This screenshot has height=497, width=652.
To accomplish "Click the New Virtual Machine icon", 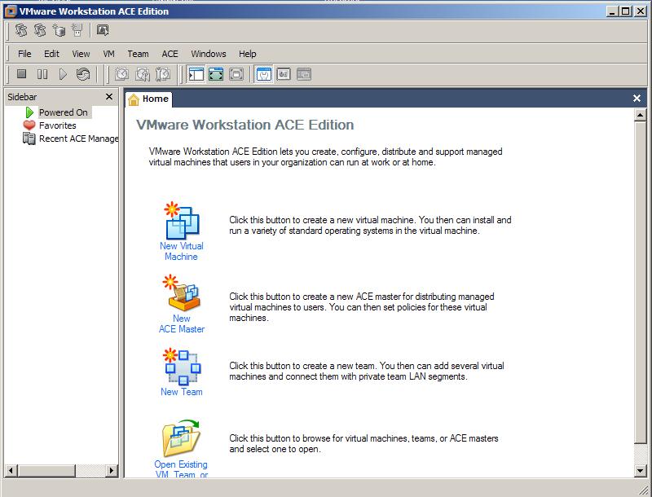I will [x=181, y=221].
